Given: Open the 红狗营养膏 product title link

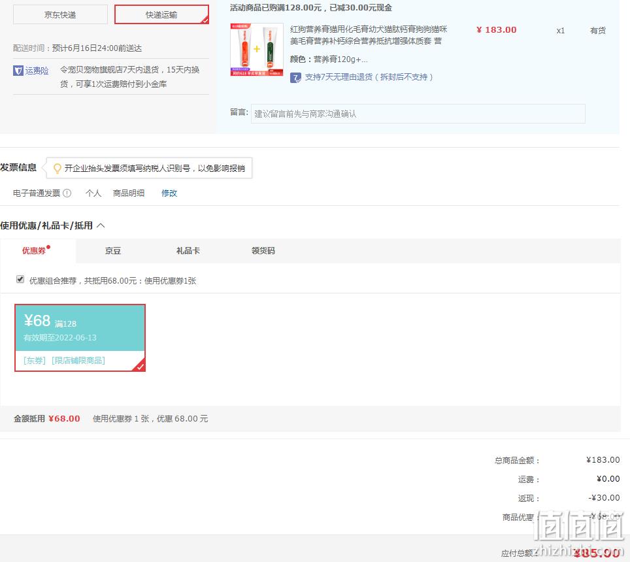Looking at the screenshot, I should pos(369,35).
